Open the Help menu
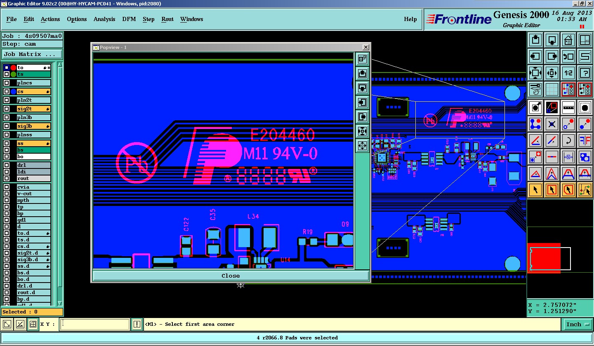The height and width of the screenshot is (346, 594). [x=410, y=19]
